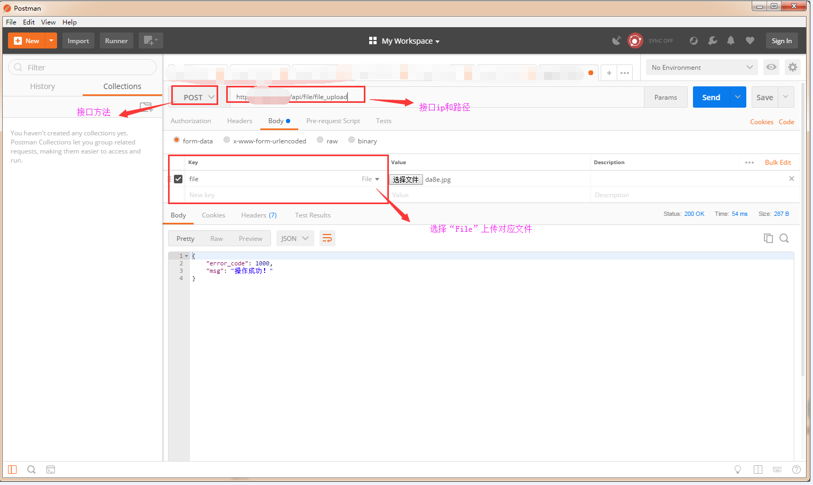Open manage environments gear icon
This screenshot has width=813, height=485.
click(x=793, y=67)
